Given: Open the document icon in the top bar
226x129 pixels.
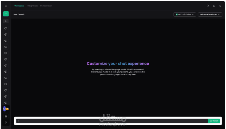Looking at the screenshot, I should 208,6.
